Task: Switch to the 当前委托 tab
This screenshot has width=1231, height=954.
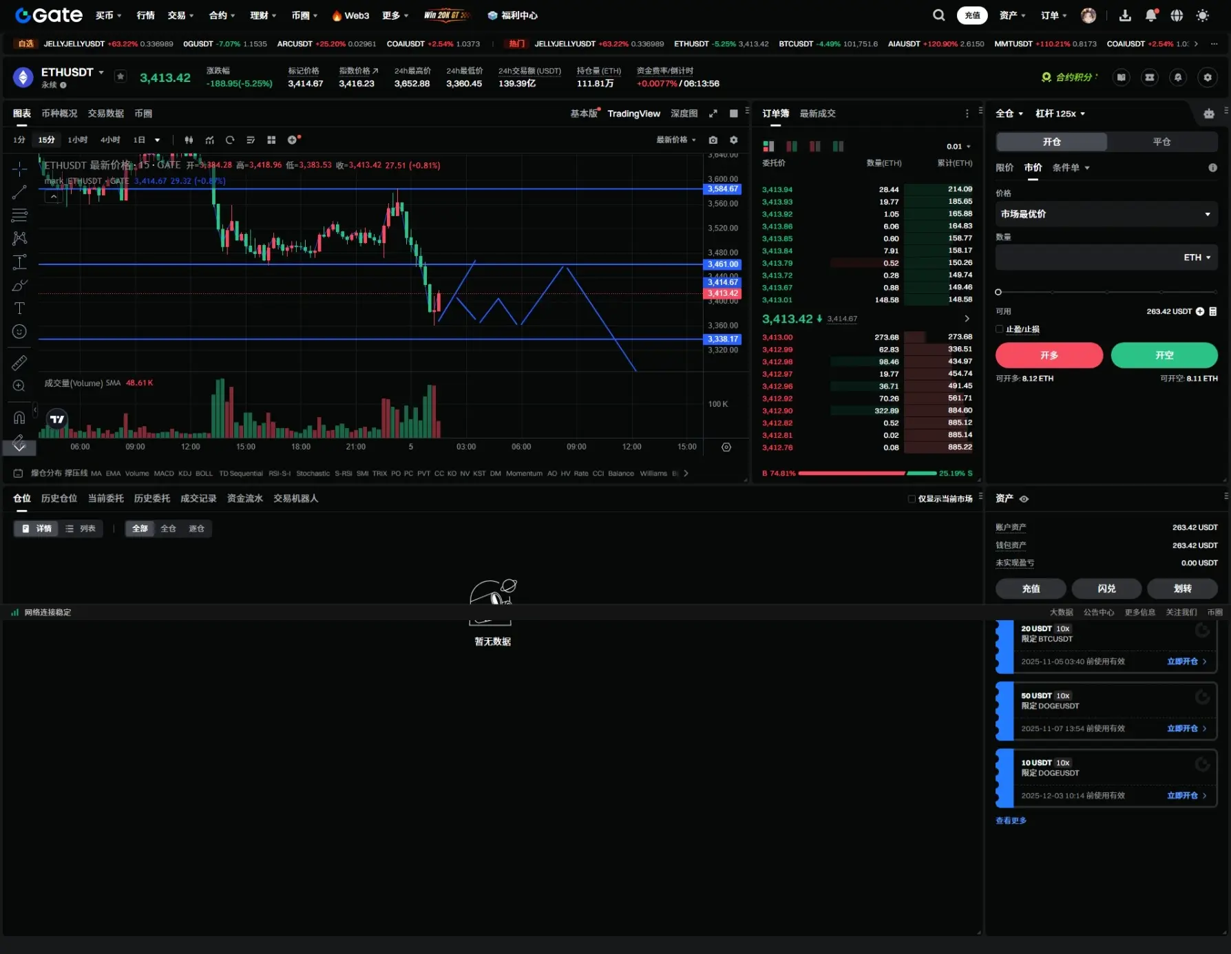Action: click(106, 498)
